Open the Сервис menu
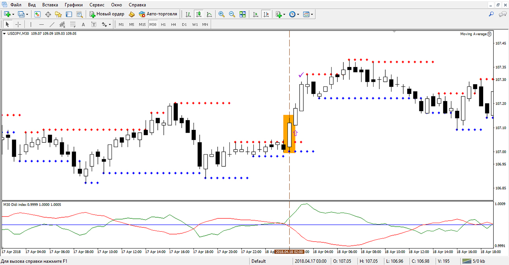 pos(96,5)
